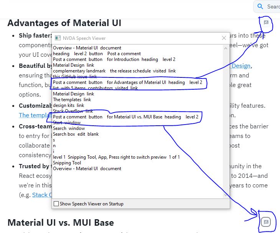Click 'Stack Overflow link' log line
Screen dimensions: 280x233
(x=73, y=111)
